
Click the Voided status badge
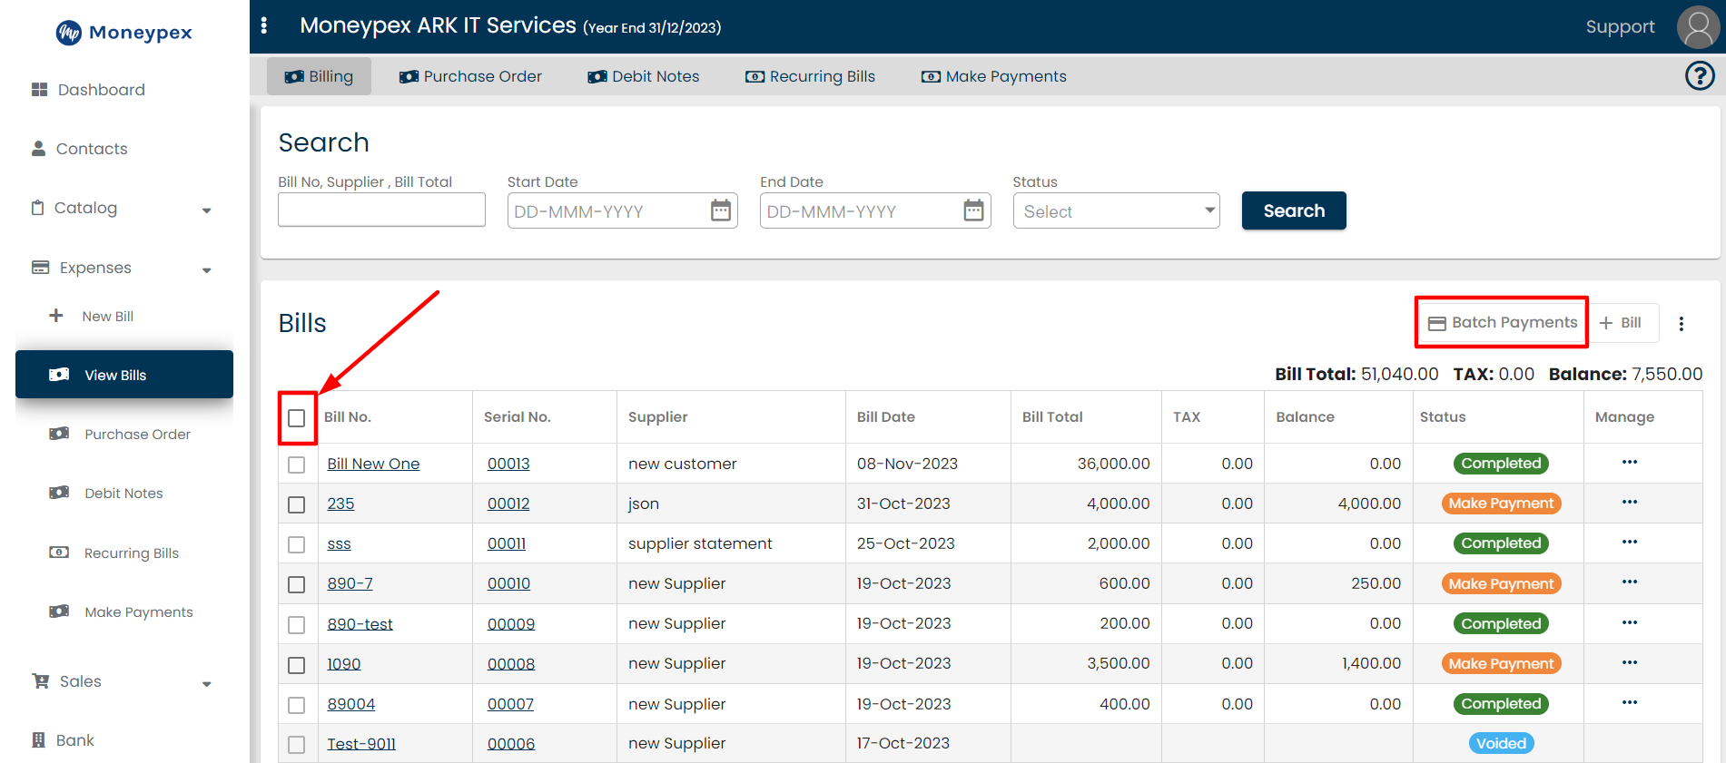tap(1501, 743)
